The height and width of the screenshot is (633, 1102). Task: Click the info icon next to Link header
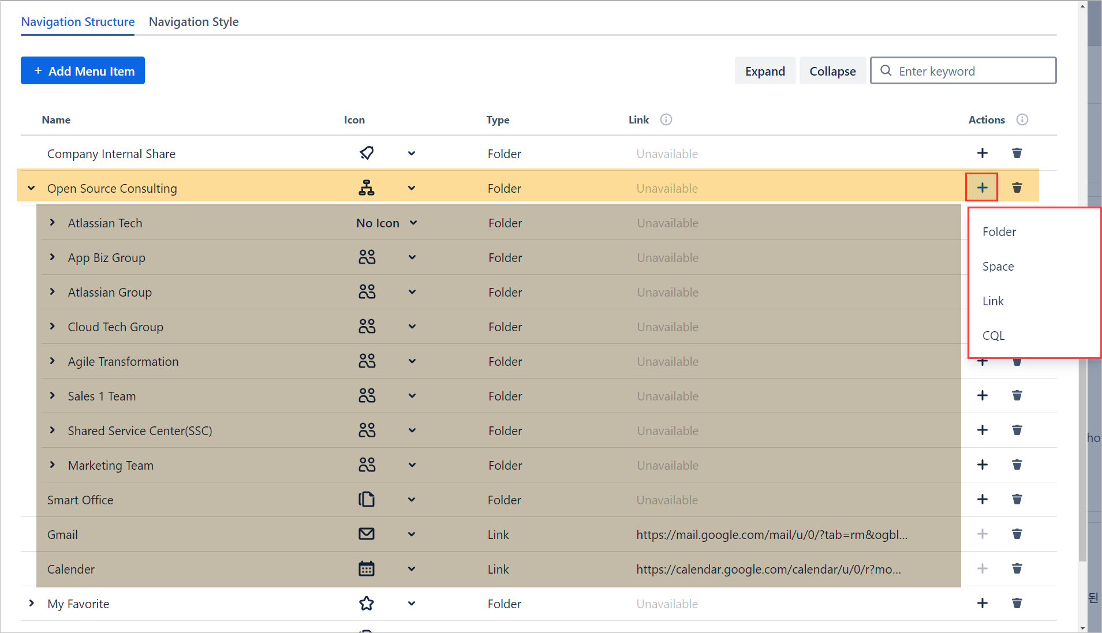[666, 119]
